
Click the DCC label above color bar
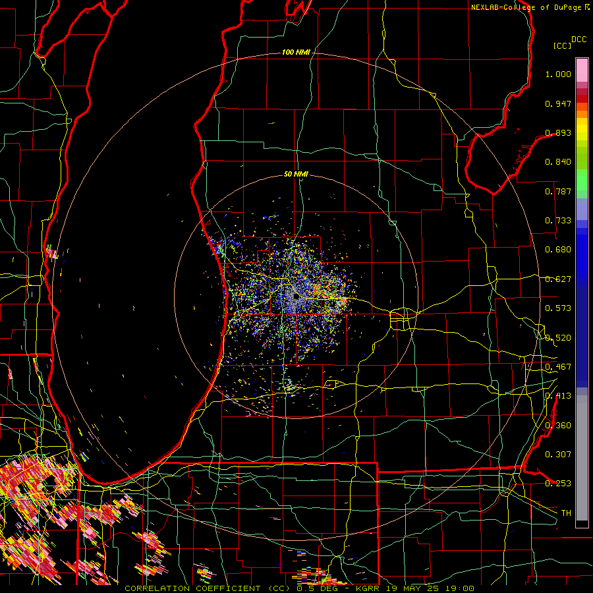(579, 40)
